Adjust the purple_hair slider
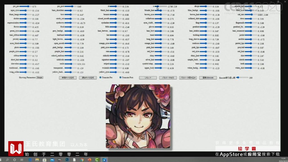Viewport: 288px width, 162px height. (x=71, y=51)
